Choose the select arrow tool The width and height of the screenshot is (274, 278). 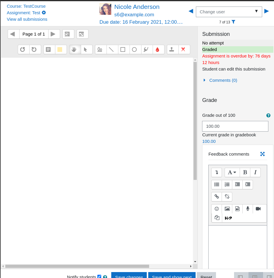[x=87, y=49]
